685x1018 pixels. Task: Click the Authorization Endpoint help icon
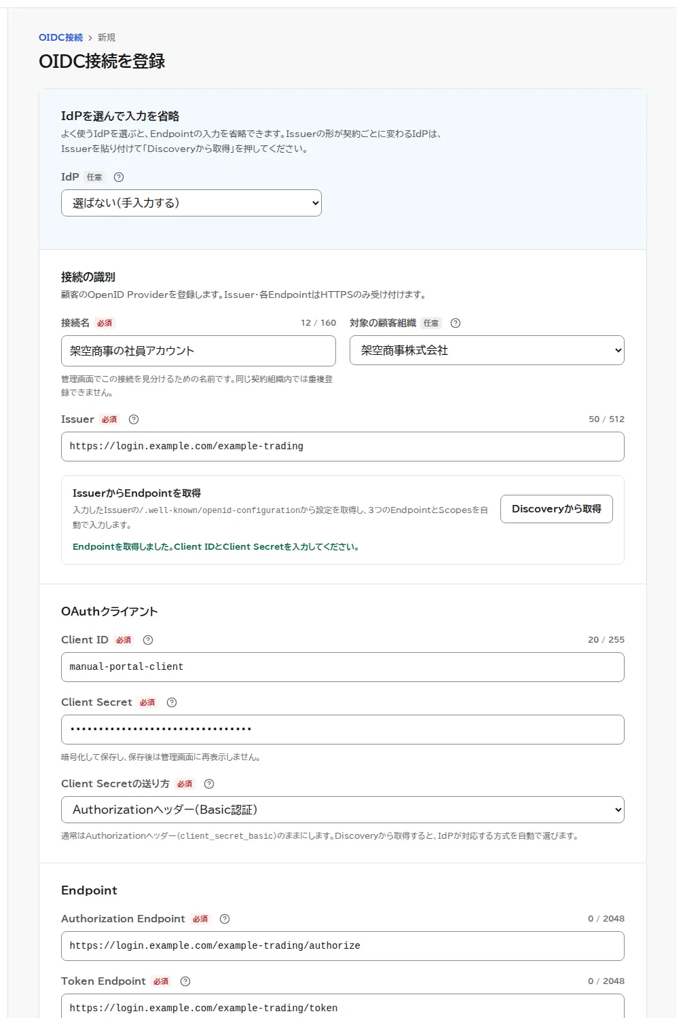pyautogui.click(x=225, y=919)
